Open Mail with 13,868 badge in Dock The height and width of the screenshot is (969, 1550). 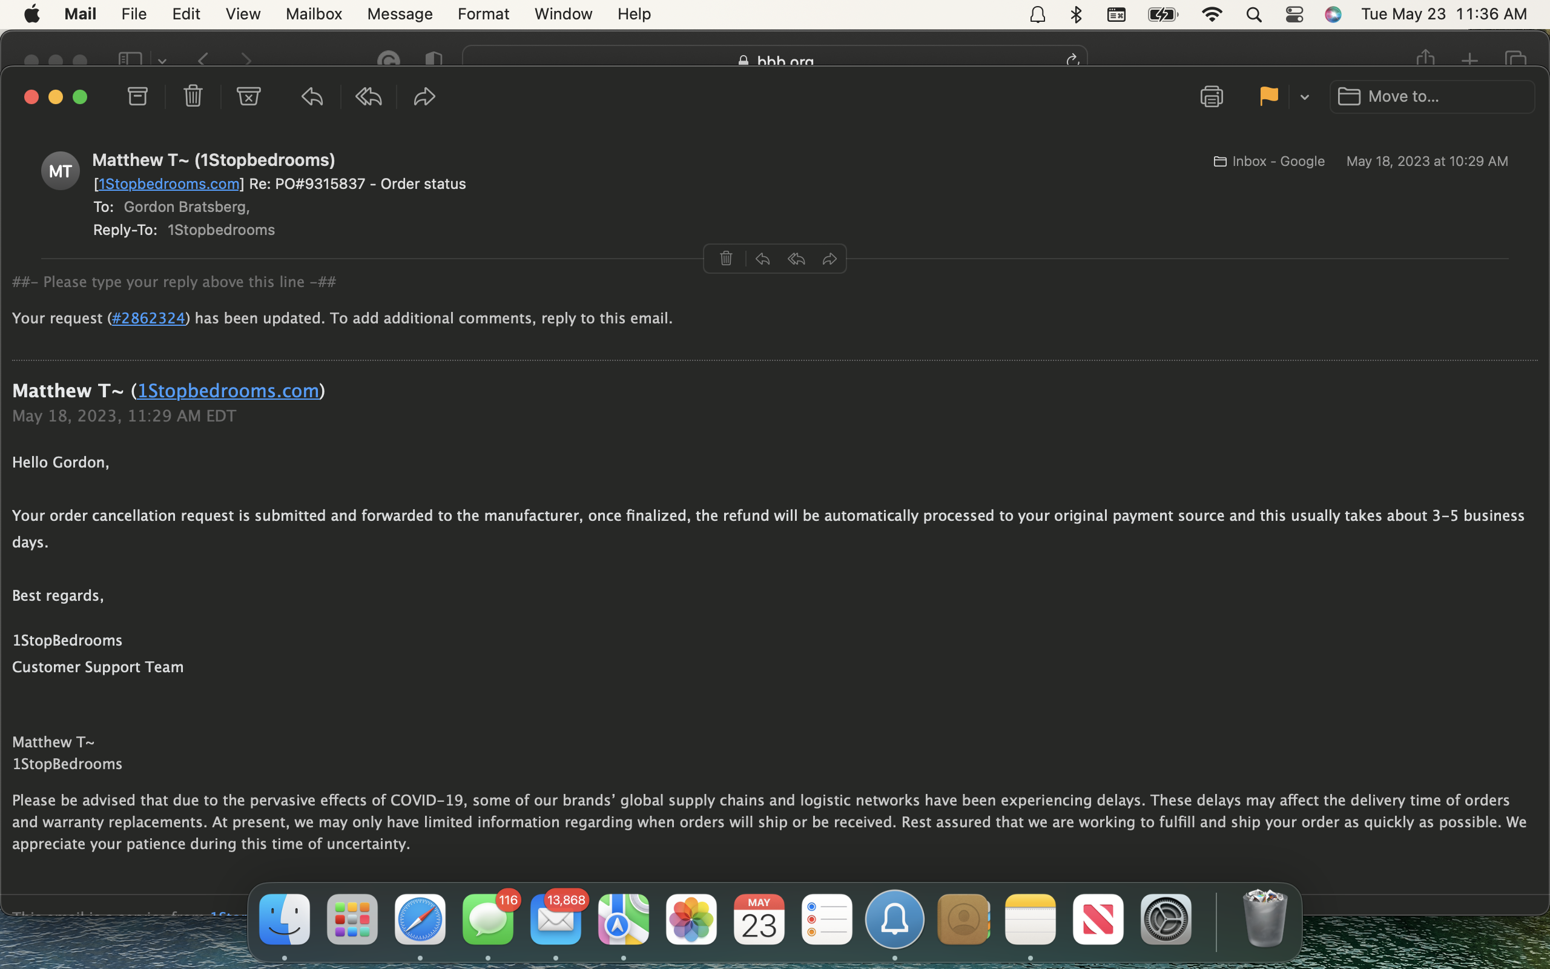[x=556, y=919]
